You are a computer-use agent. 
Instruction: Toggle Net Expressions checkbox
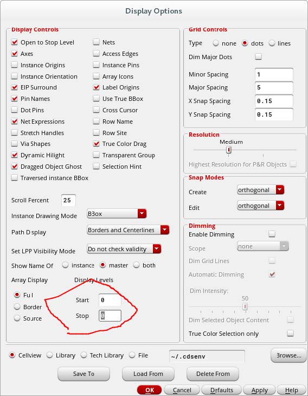[x=15, y=121]
